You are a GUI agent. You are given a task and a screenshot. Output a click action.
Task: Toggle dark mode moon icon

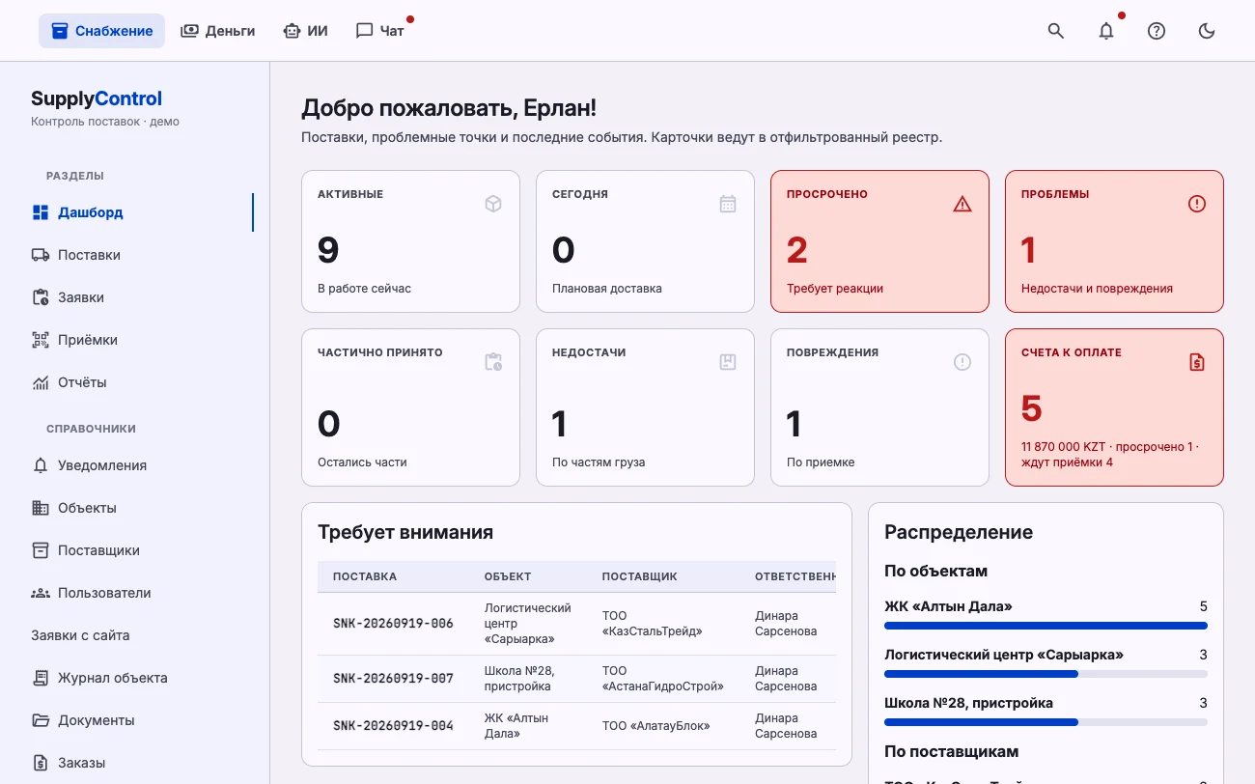1207,31
